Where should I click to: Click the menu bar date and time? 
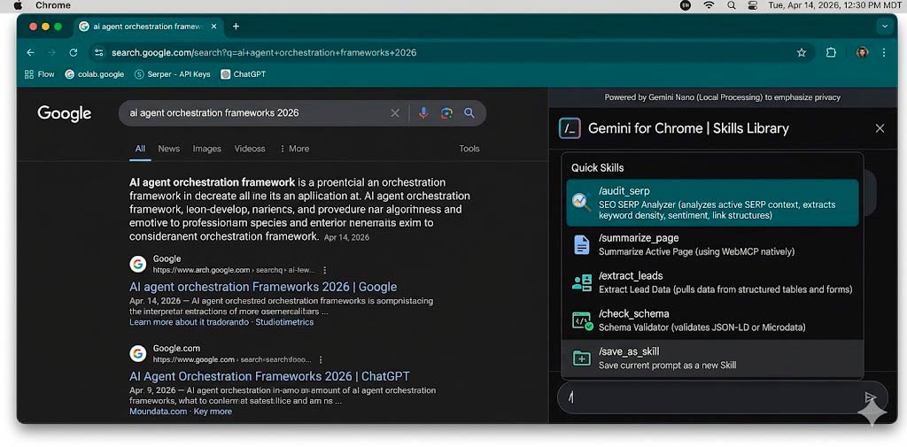click(834, 5)
